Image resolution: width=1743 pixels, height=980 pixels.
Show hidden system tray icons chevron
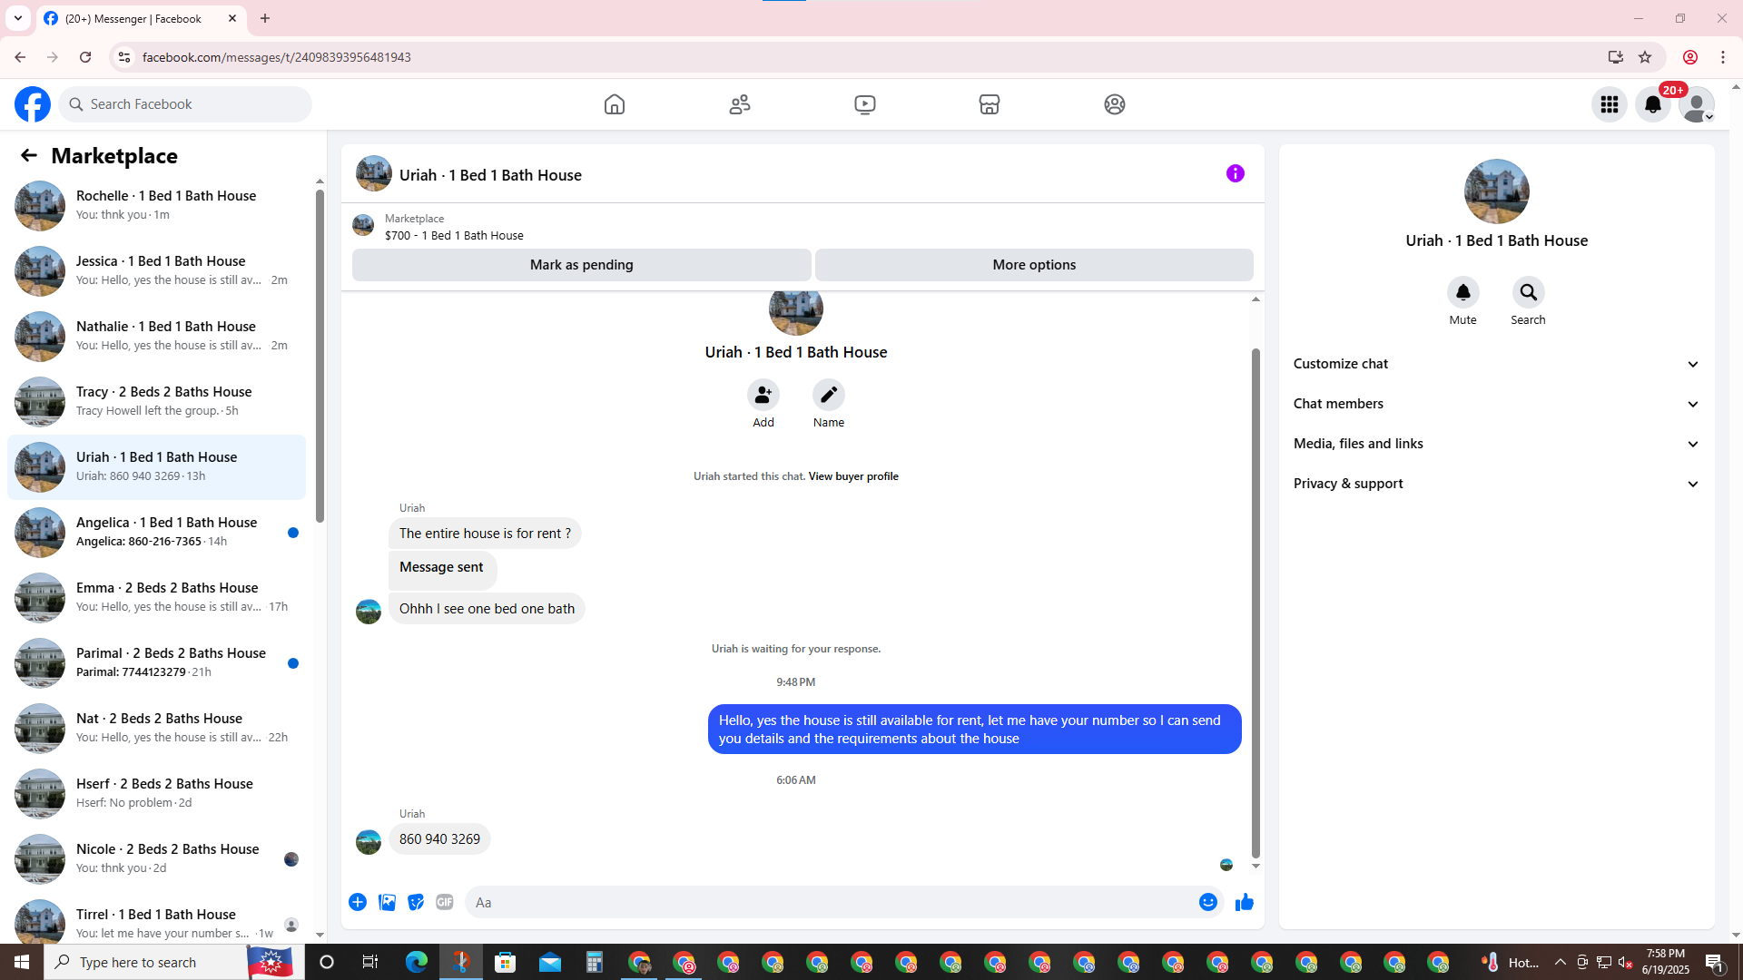1561,962
